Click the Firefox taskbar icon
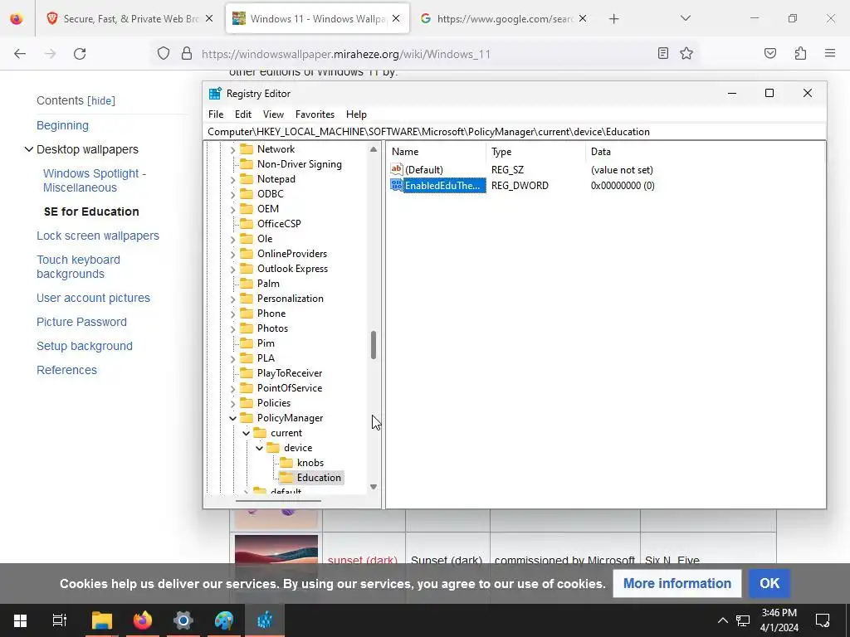 [x=142, y=620]
